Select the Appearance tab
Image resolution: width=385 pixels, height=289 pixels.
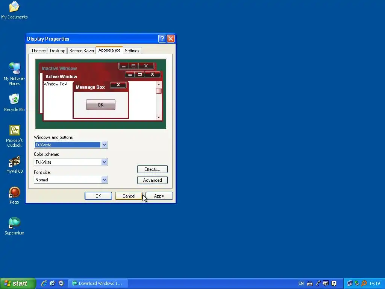pyautogui.click(x=109, y=50)
